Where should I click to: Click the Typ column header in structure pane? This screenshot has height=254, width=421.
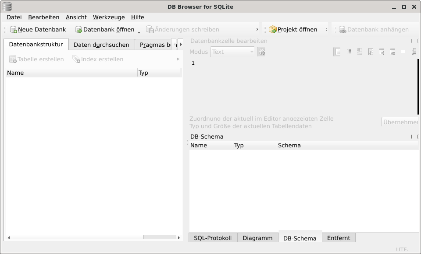(x=160, y=73)
